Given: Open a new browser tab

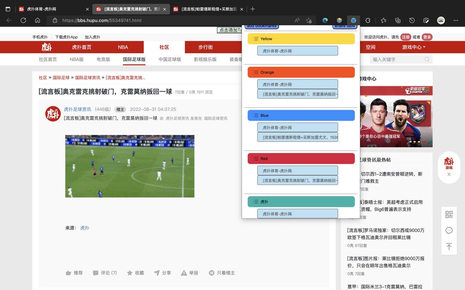Looking at the screenshot, I should tap(253, 9).
